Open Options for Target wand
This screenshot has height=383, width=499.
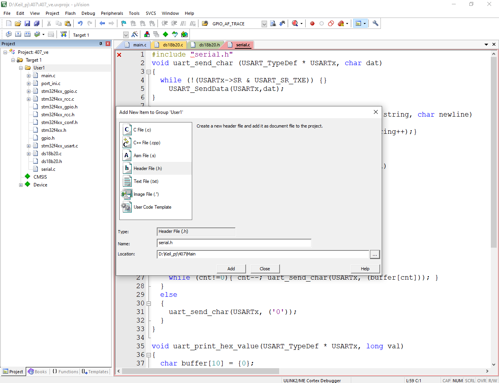point(135,34)
